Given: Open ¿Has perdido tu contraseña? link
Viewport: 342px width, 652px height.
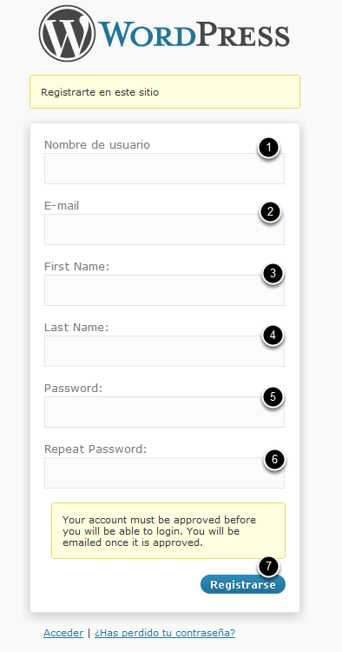Looking at the screenshot, I should click(165, 633).
